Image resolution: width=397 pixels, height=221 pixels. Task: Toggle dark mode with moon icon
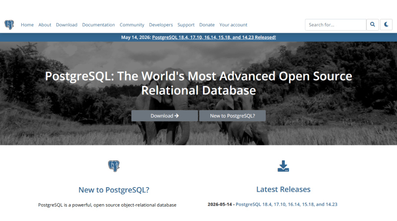386,25
